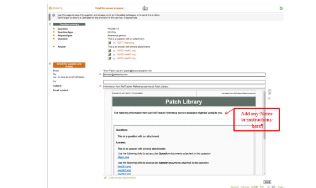Switch language to Chinese

coord(262,187)
